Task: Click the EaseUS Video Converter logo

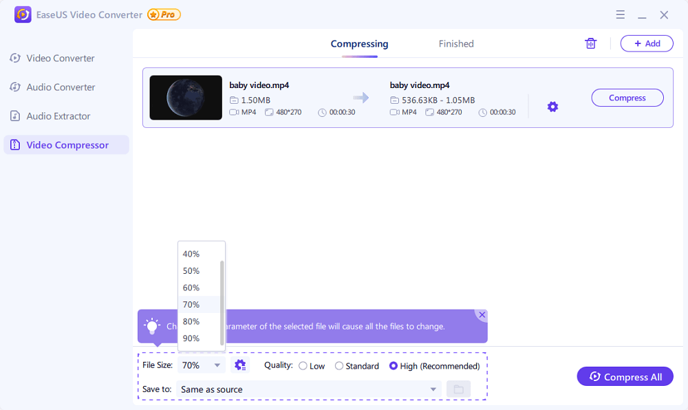Action: click(23, 14)
